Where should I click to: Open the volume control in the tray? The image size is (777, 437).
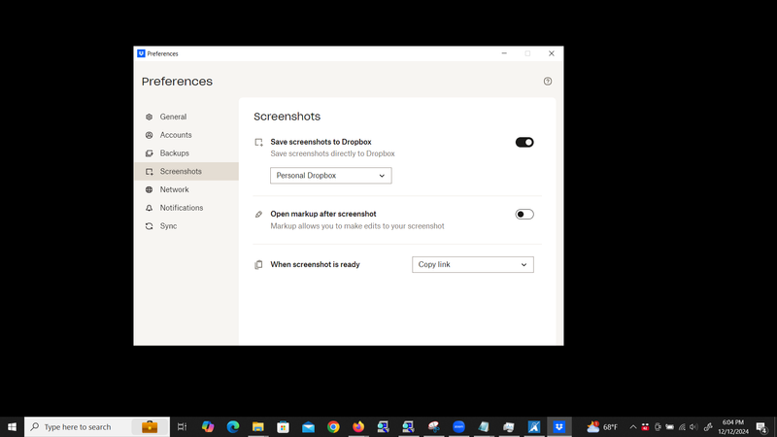coord(693,426)
